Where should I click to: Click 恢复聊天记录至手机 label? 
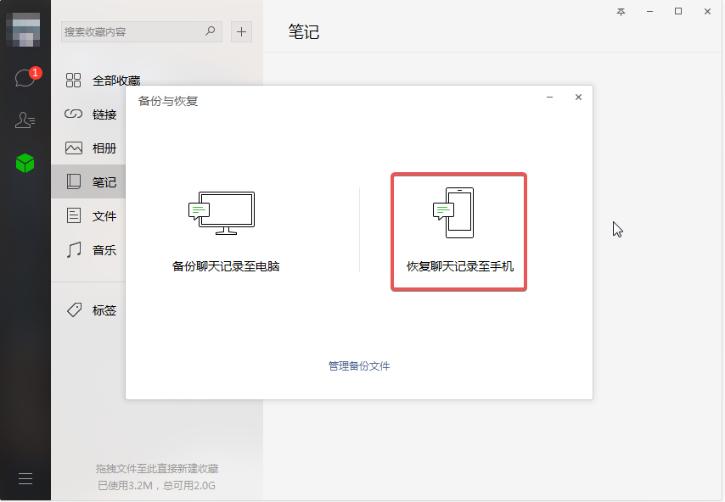tap(460, 266)
